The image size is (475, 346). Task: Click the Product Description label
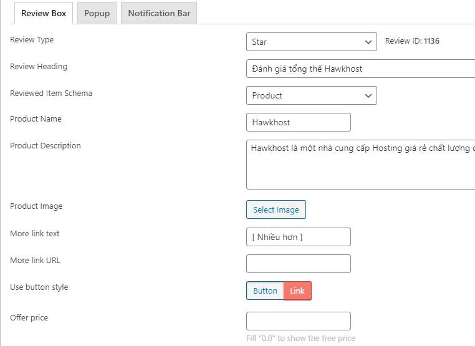click(46, 145)
